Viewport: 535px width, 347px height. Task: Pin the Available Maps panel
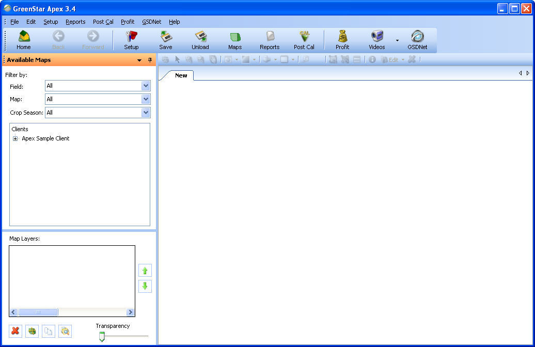pyautogui.click(x=150, y=60)
